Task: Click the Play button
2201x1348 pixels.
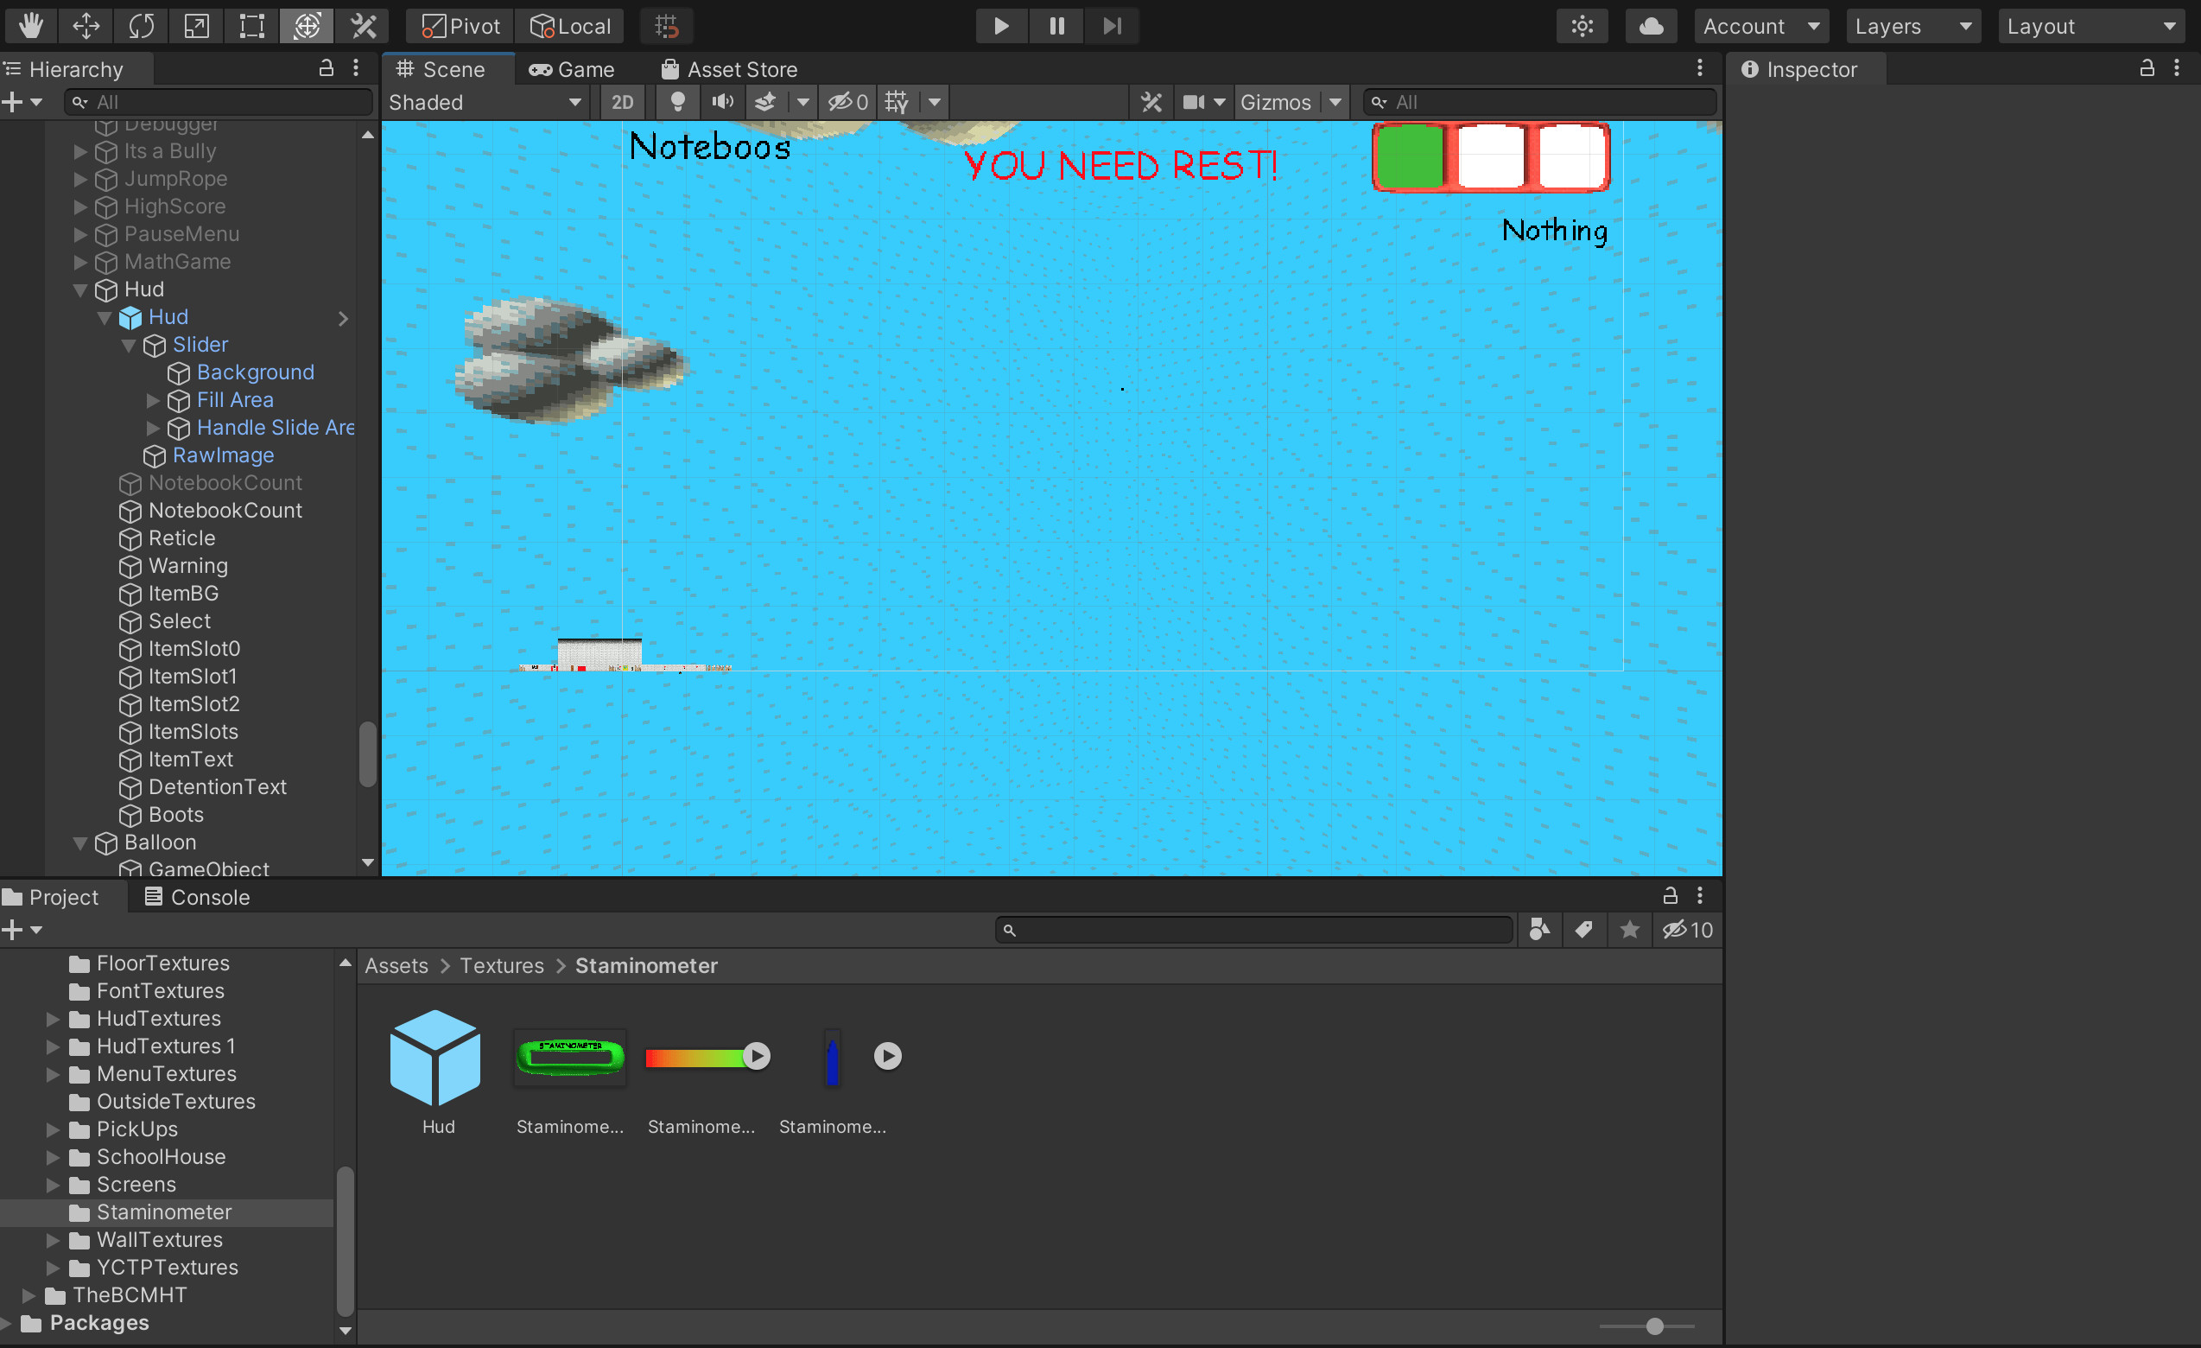Action: coord(1000,26)
